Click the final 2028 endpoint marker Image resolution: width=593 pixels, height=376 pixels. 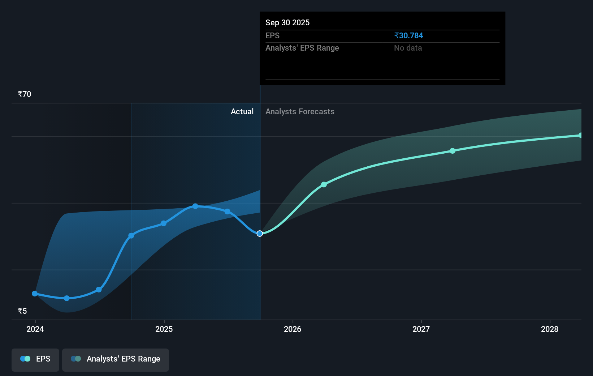(581, 135)
